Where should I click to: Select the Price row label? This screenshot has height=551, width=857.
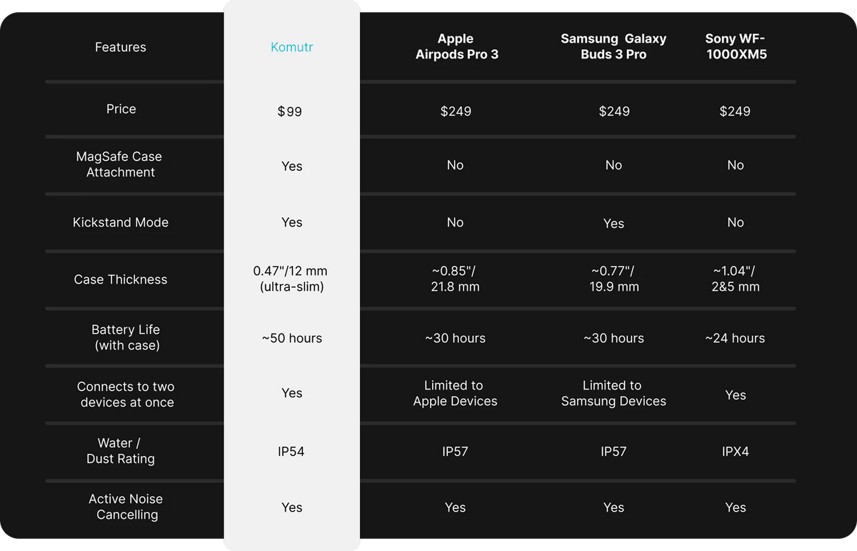[x=121, y=109]
